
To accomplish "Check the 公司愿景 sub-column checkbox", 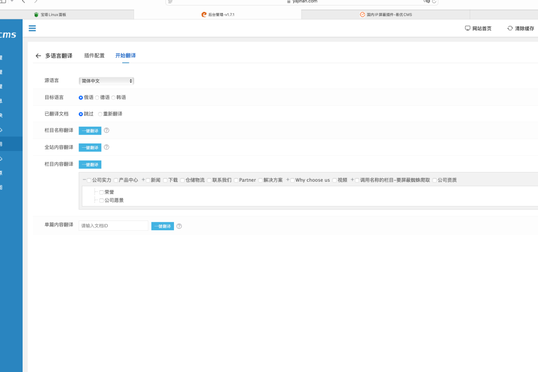I will pos(102,201).
